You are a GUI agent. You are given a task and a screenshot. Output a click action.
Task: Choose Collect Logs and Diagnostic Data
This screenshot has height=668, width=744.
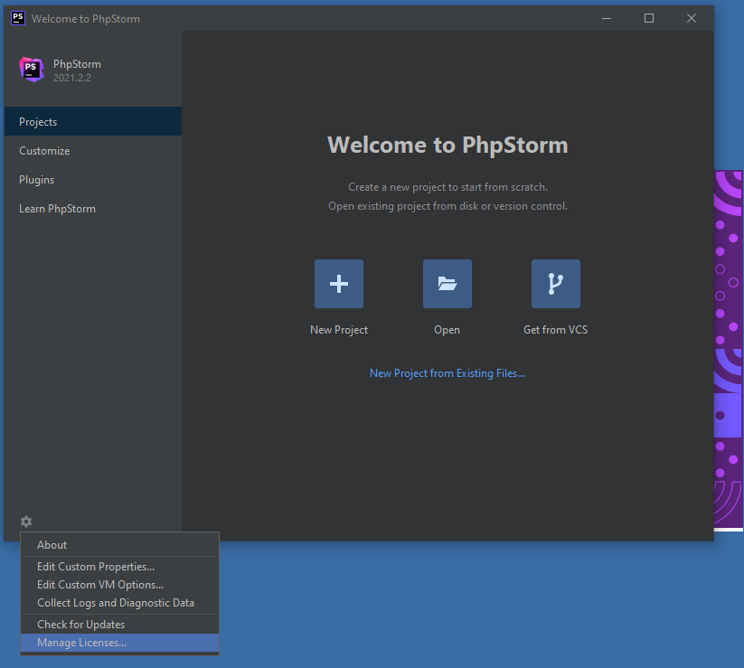coord(119,603)
